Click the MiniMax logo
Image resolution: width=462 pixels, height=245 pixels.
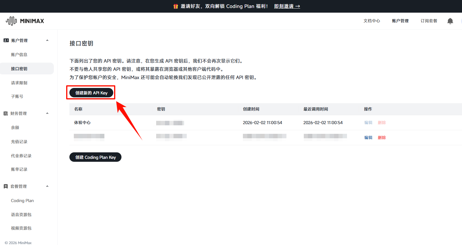click(x=25, y=21)
